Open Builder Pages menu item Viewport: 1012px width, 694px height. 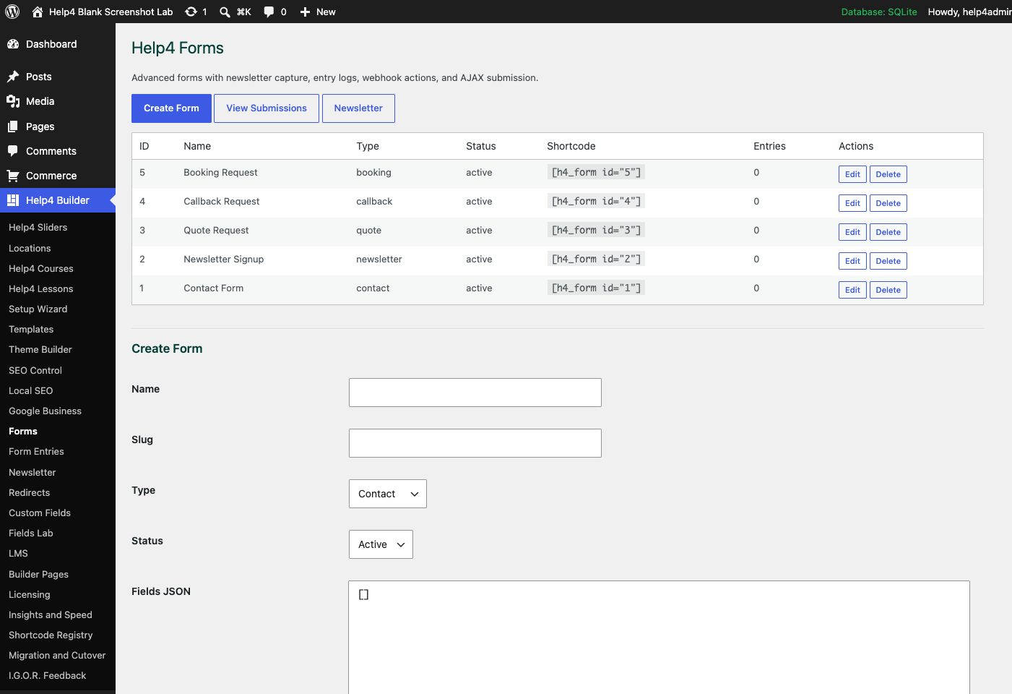tap(38, 574)
